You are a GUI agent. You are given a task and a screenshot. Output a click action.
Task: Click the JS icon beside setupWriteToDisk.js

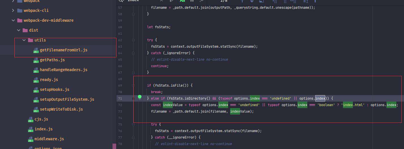click(x=36, y=109)
